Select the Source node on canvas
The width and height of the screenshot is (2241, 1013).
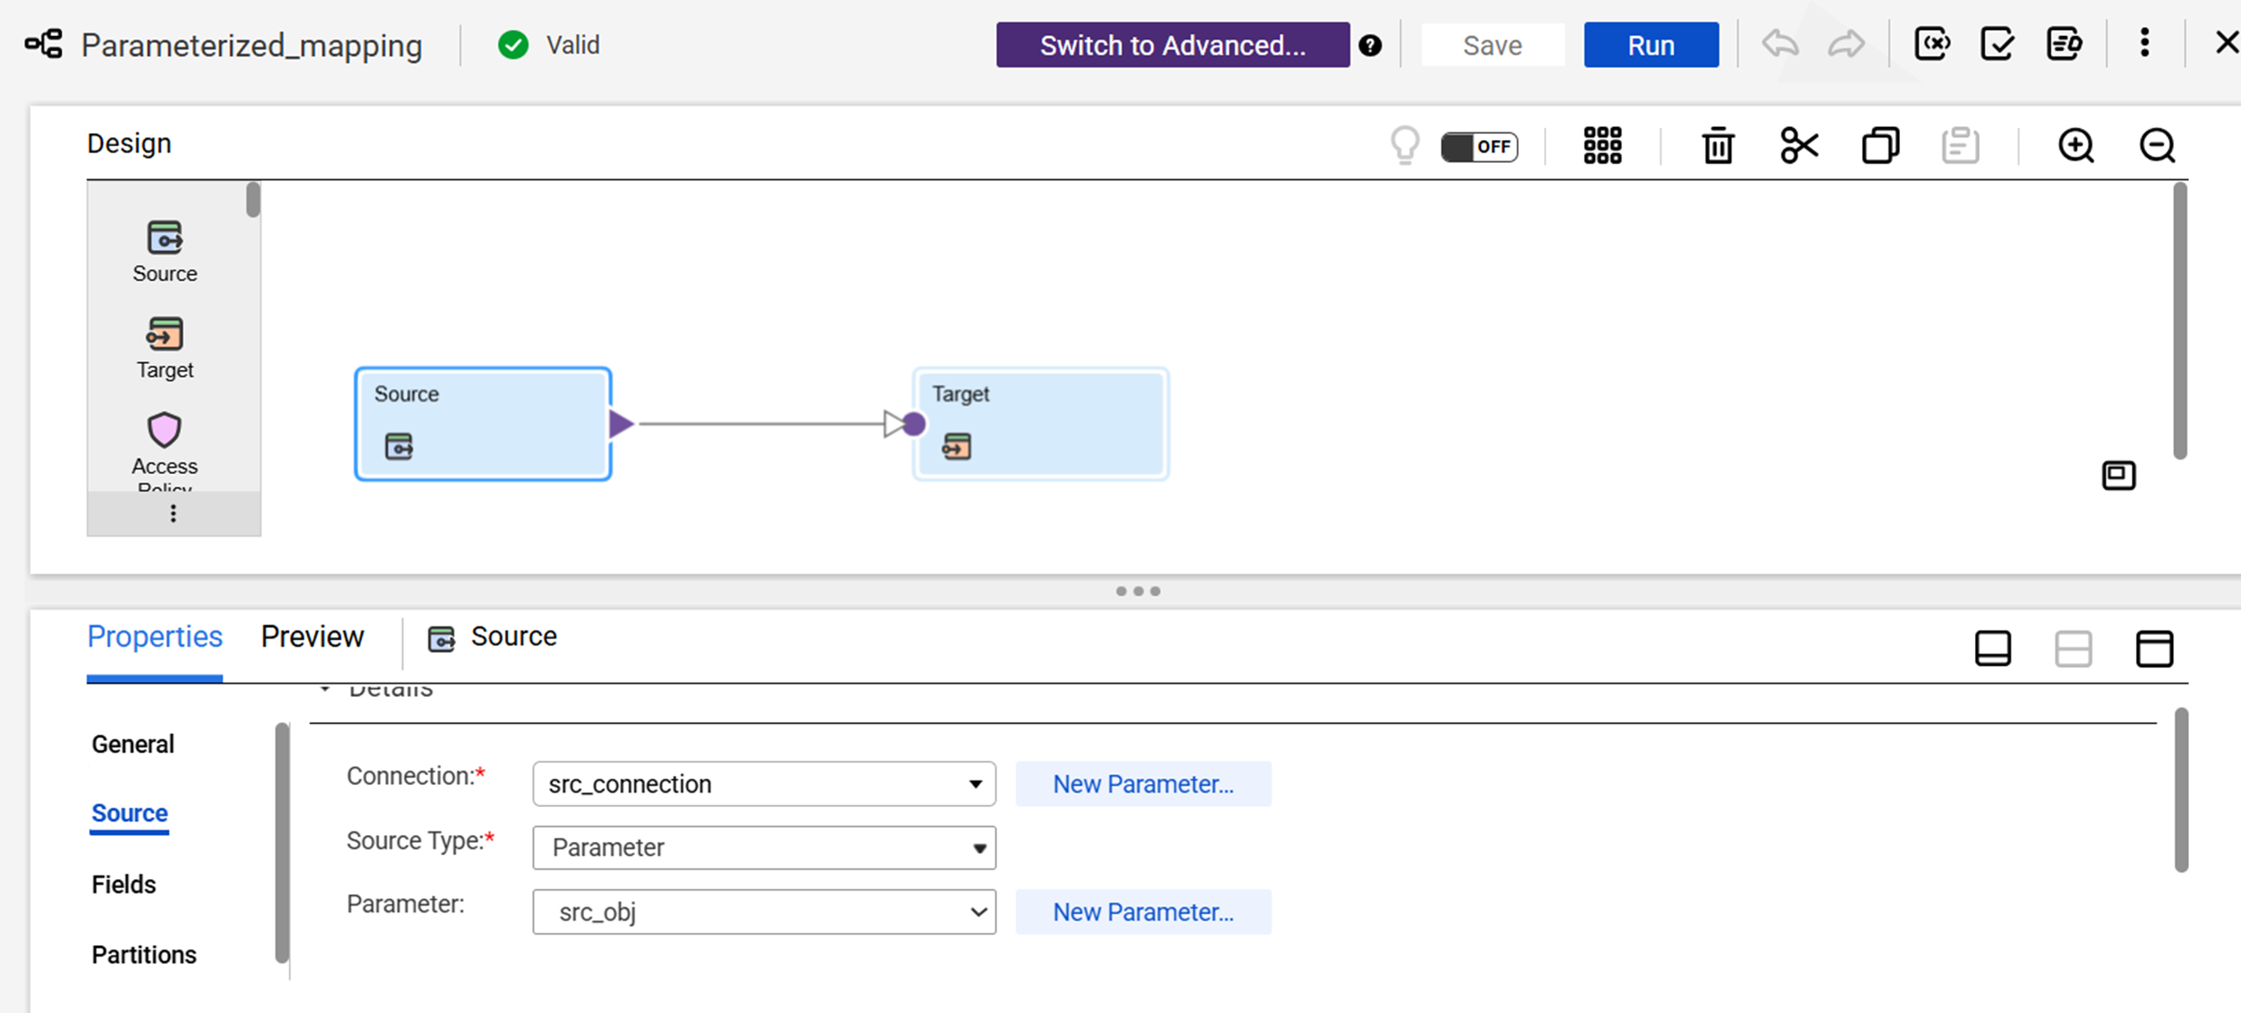(x=483, y=424)
